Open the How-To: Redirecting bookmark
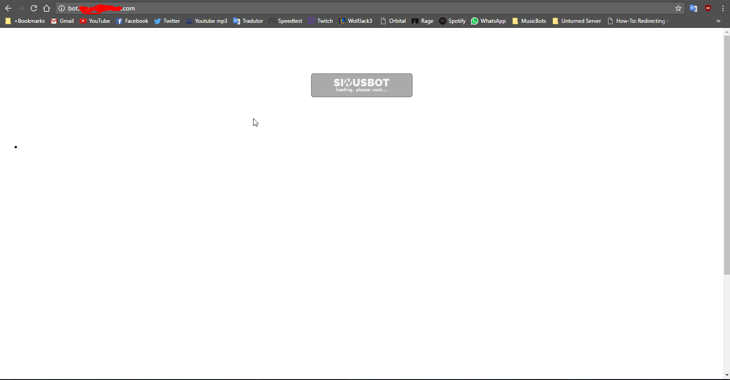Screen dimensions: 730x380 click(638, 21)
